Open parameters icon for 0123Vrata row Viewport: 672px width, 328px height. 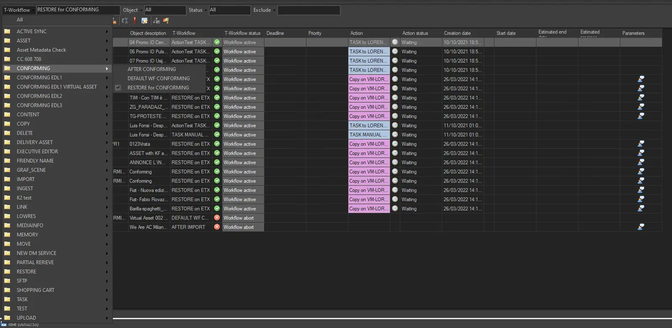(x=641, y=144)
